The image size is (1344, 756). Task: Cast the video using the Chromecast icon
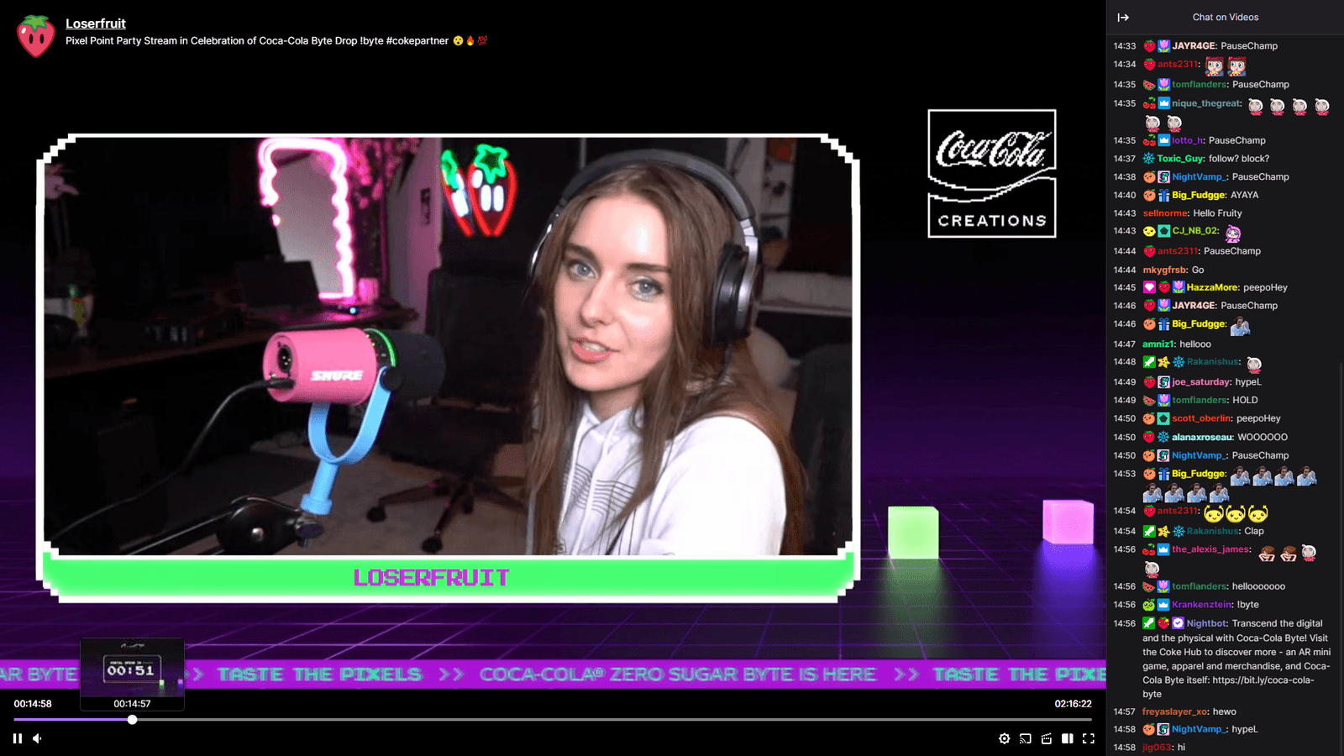(x=1026, y=738)
